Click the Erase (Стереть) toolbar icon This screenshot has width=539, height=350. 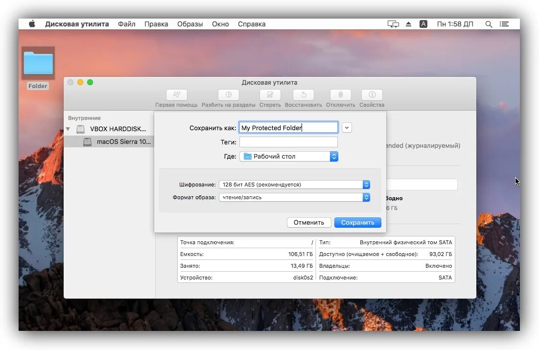coord(270,94)
